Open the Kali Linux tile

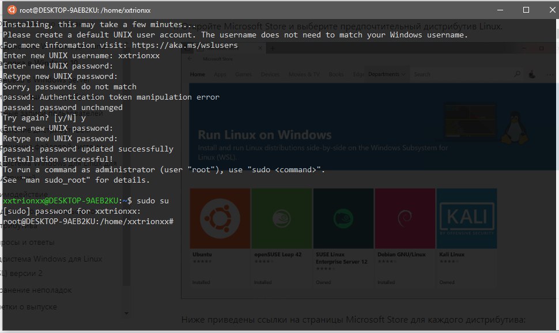[467, 218]
